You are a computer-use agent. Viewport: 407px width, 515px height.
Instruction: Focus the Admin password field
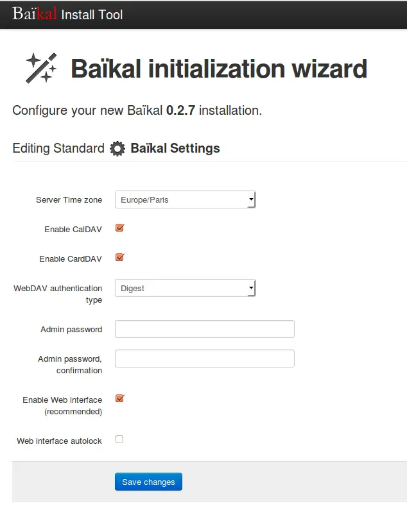pos(205,329)
